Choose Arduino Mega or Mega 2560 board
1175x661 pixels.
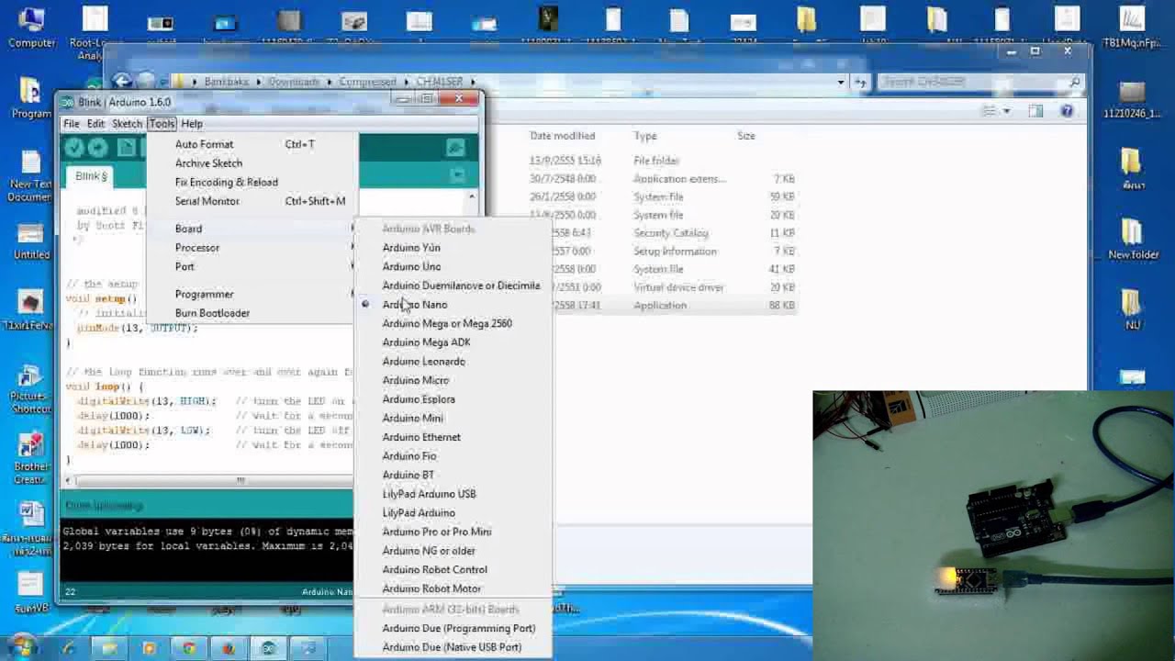point(447,323)
